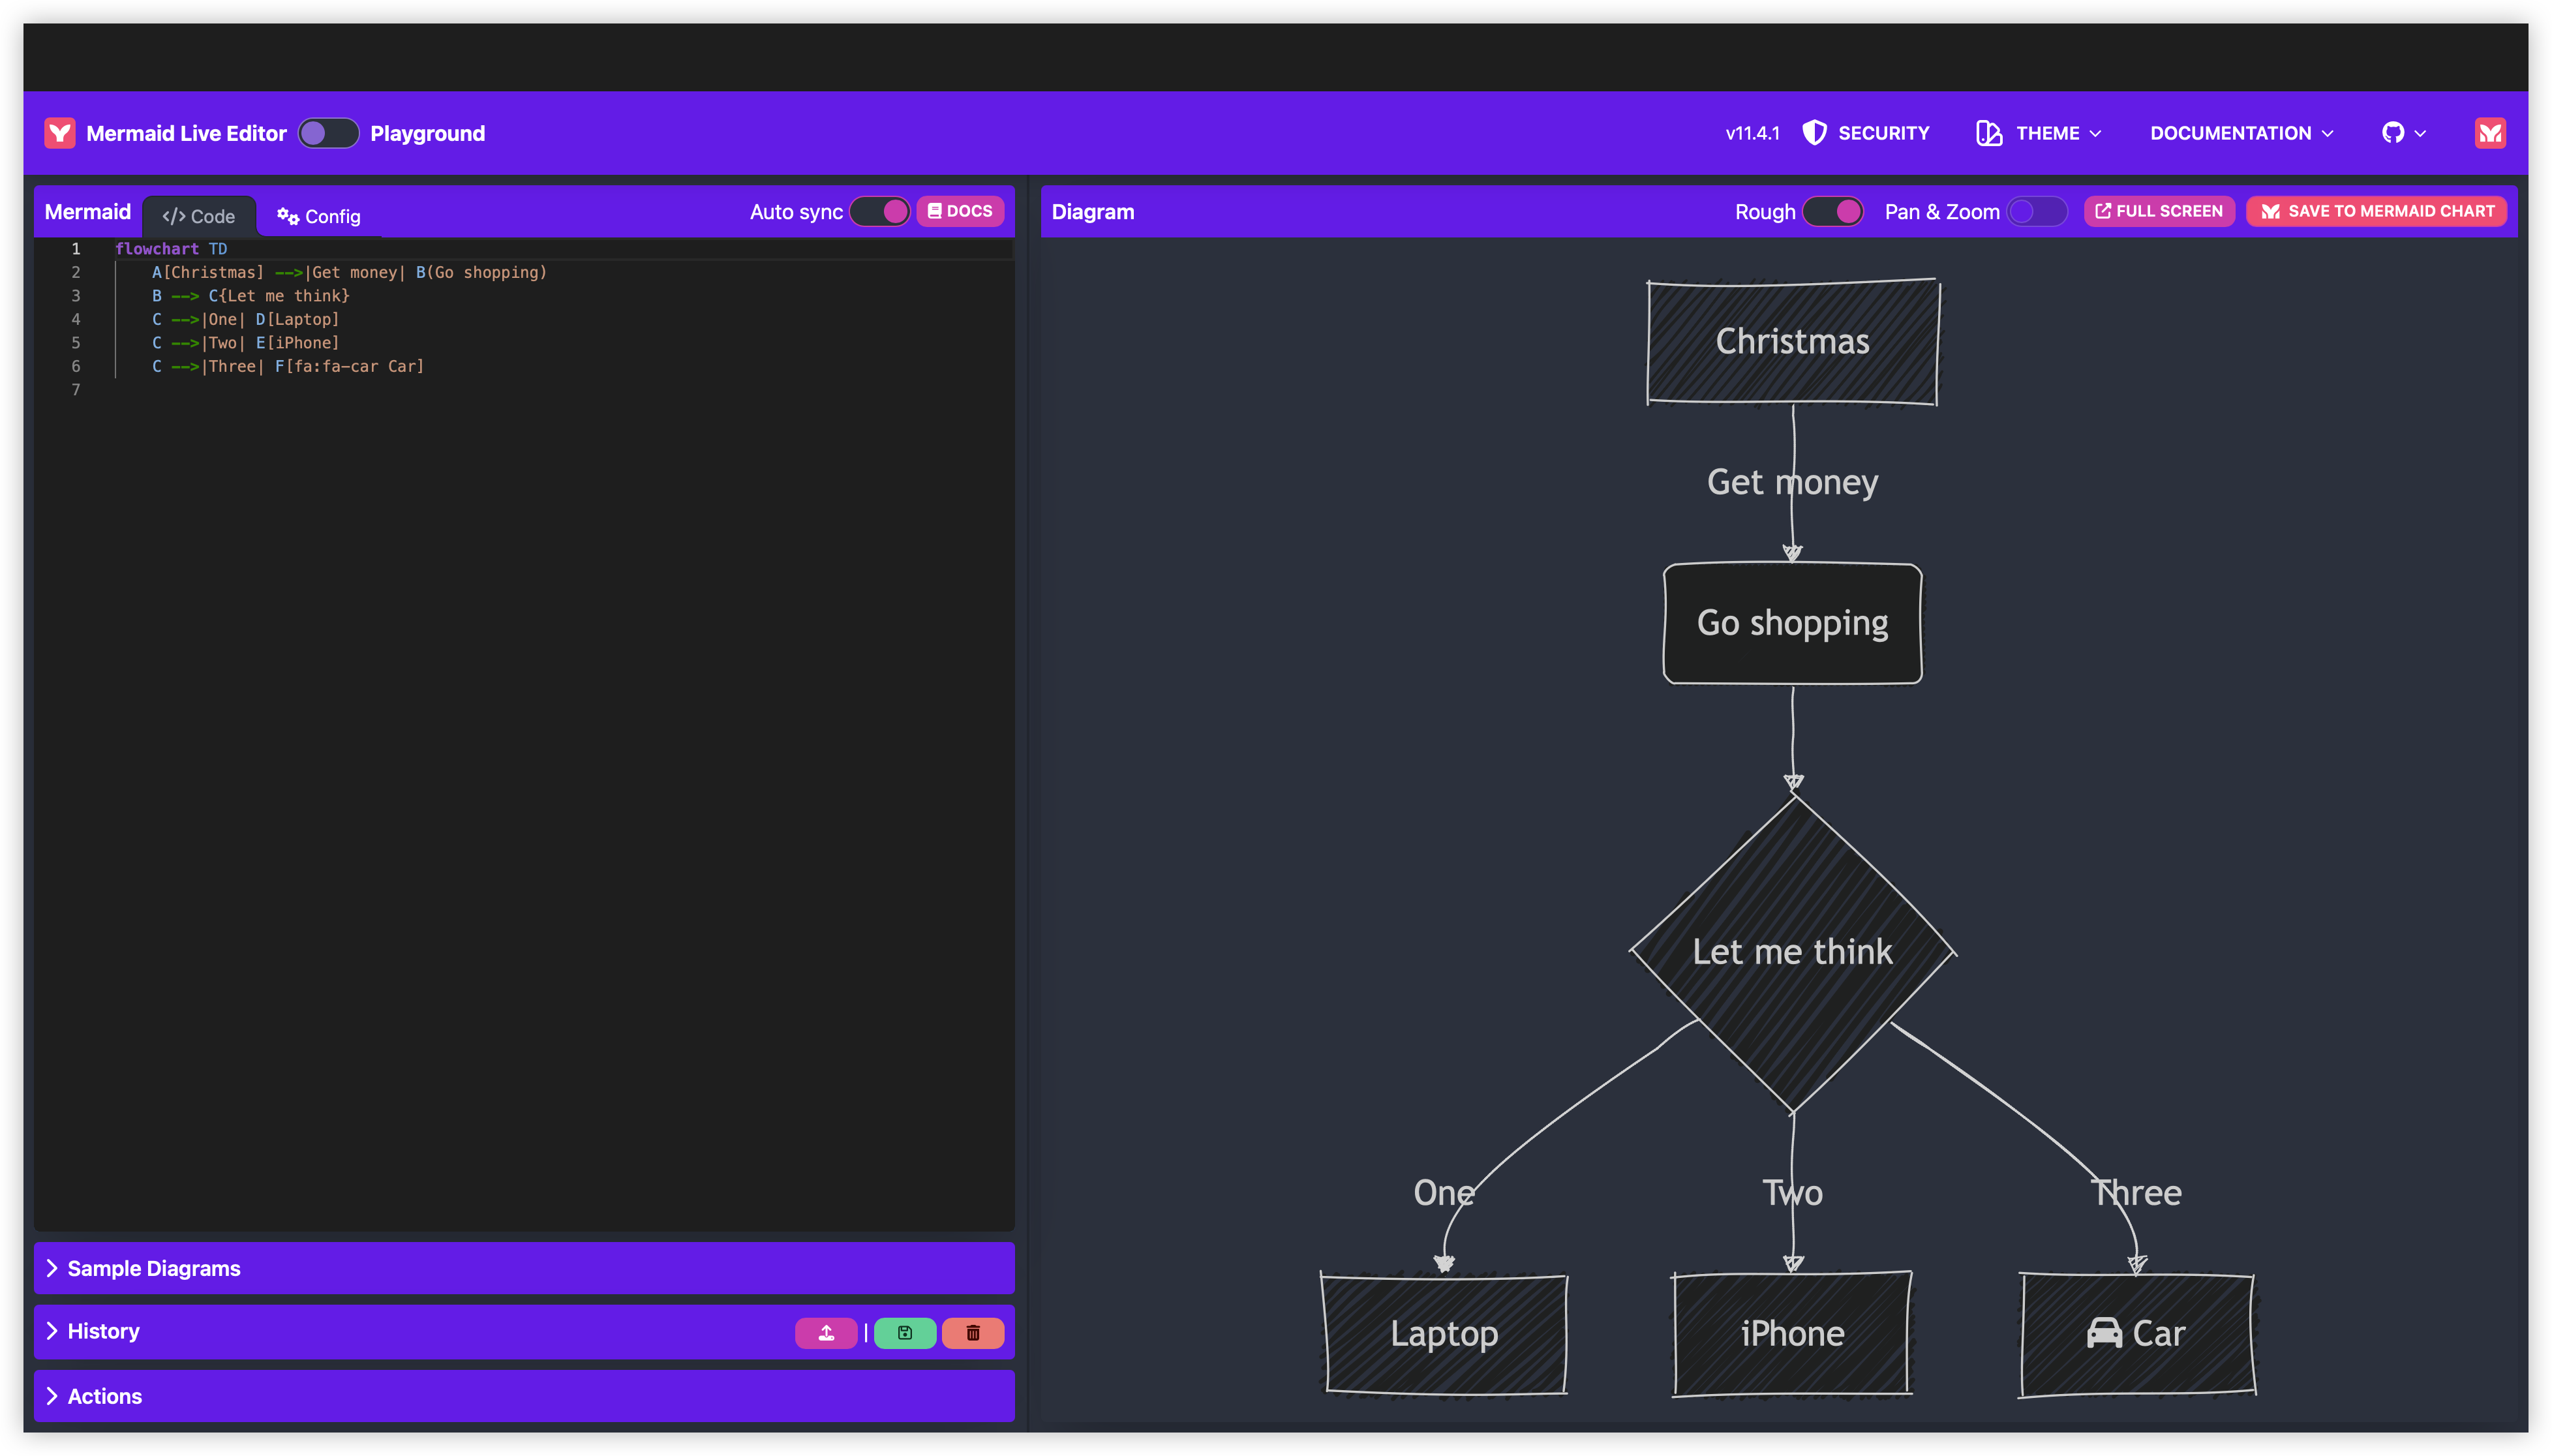The width and height of the screenshot is (2552, 1456).
Task: Click the green save history icon button
Action: tap(905, 1332)
